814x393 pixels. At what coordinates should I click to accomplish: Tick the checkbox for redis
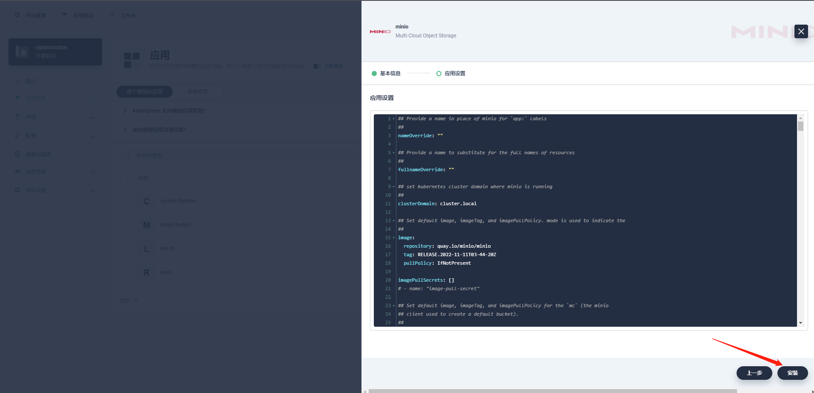[x=125, y=272]
